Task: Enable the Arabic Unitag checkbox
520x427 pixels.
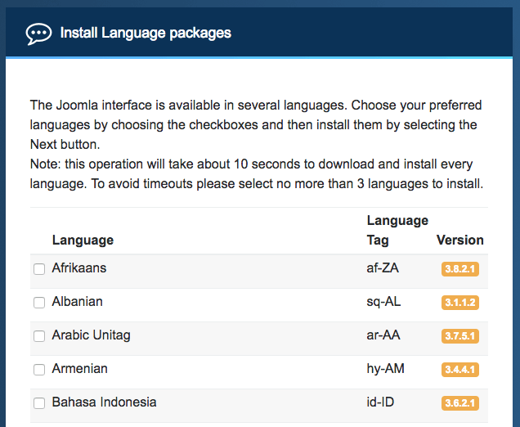Action: coord(39,335)
